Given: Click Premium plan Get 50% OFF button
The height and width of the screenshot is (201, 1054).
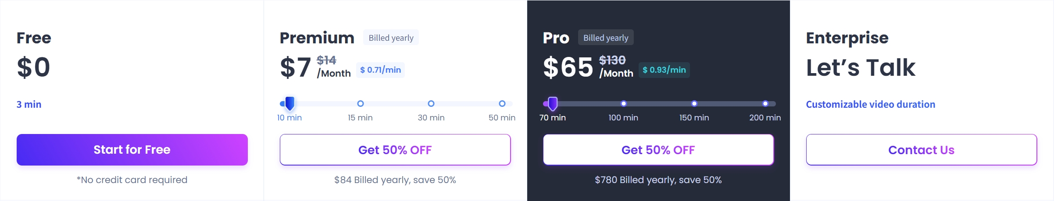Looking at the screenshot, I should tap(395, 150).
